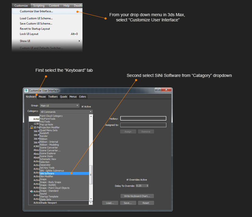
Task: Switch to the Toolbars tab
Action: (x=53, y=97)
